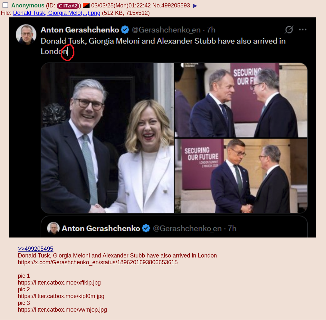This screenshot has width=326, height=320.
Task: Follow the >>499205495 reply quote link
Action: click(35, 249)
